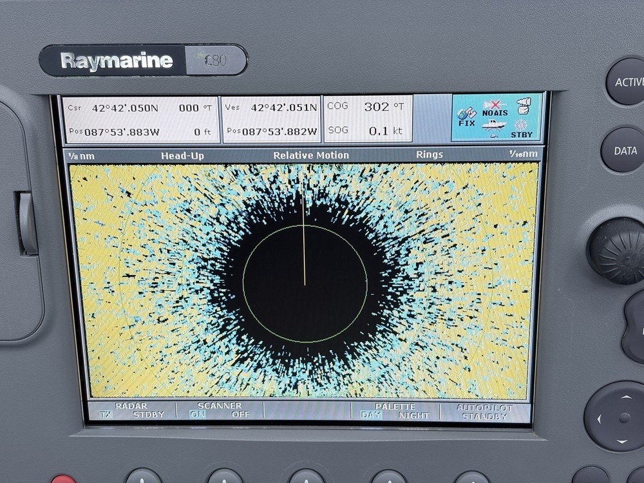The height and width of the screenshot is (483, 644).
Task: Select TX on the RADAR softkey
Action: pyautogui.click(x=105, y=414)
